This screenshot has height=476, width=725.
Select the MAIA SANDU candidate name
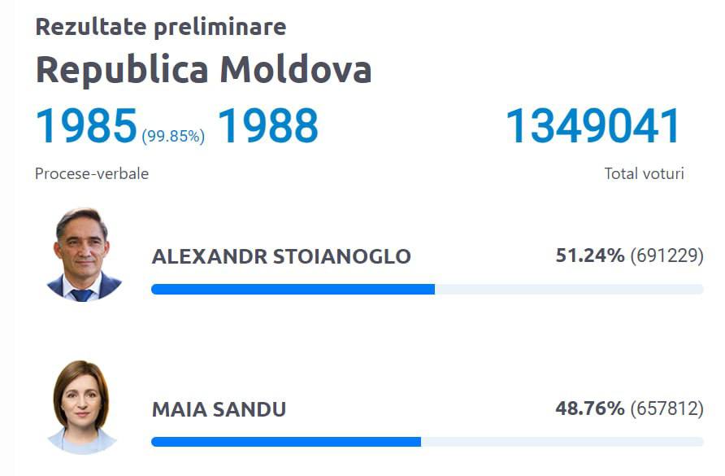[x=219, y=409]
